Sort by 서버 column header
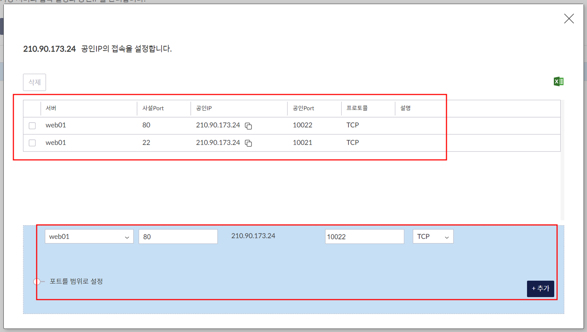 pyautogui.click(x=51, y=108)
